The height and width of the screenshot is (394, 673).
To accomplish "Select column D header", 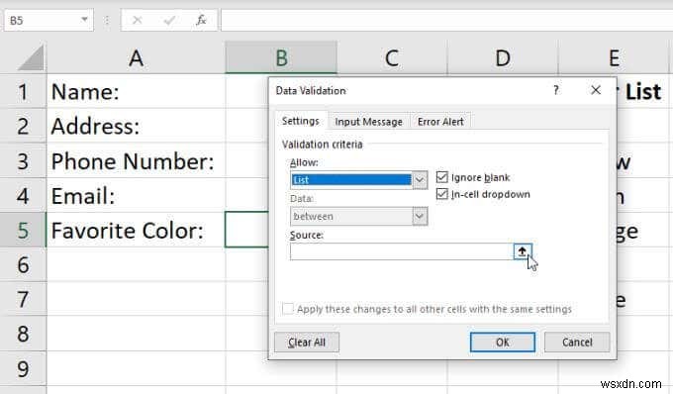I will [503, 58].
